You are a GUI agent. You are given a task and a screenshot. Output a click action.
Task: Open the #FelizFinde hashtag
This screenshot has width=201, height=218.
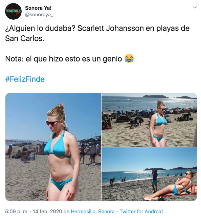point(25,79)
